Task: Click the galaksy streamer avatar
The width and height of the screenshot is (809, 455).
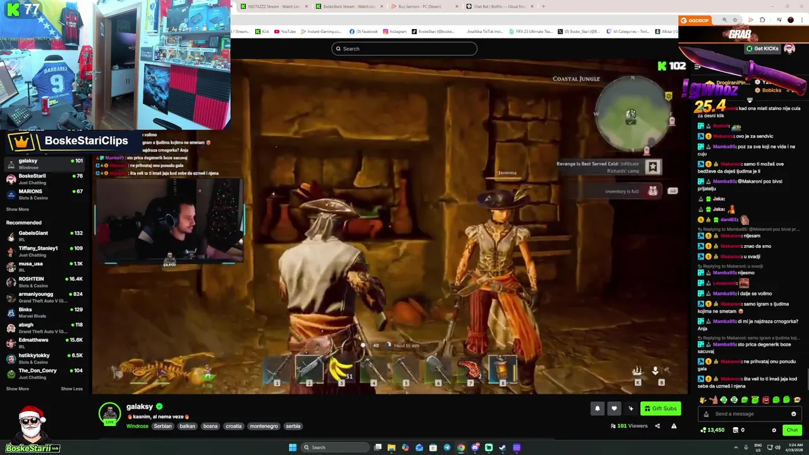Action: [109, 413]
